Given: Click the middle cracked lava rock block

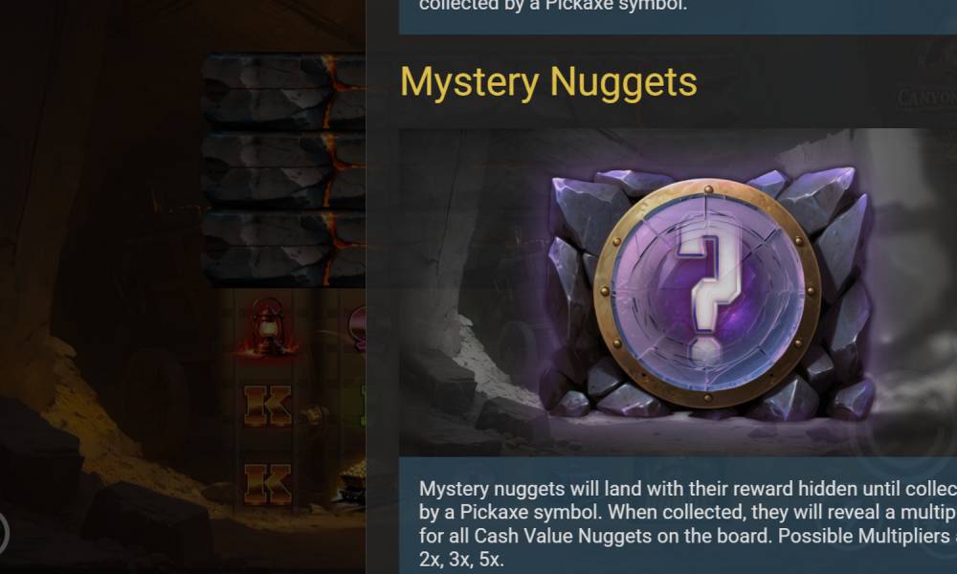Looking at the screenshot, I should pos(284,171).
